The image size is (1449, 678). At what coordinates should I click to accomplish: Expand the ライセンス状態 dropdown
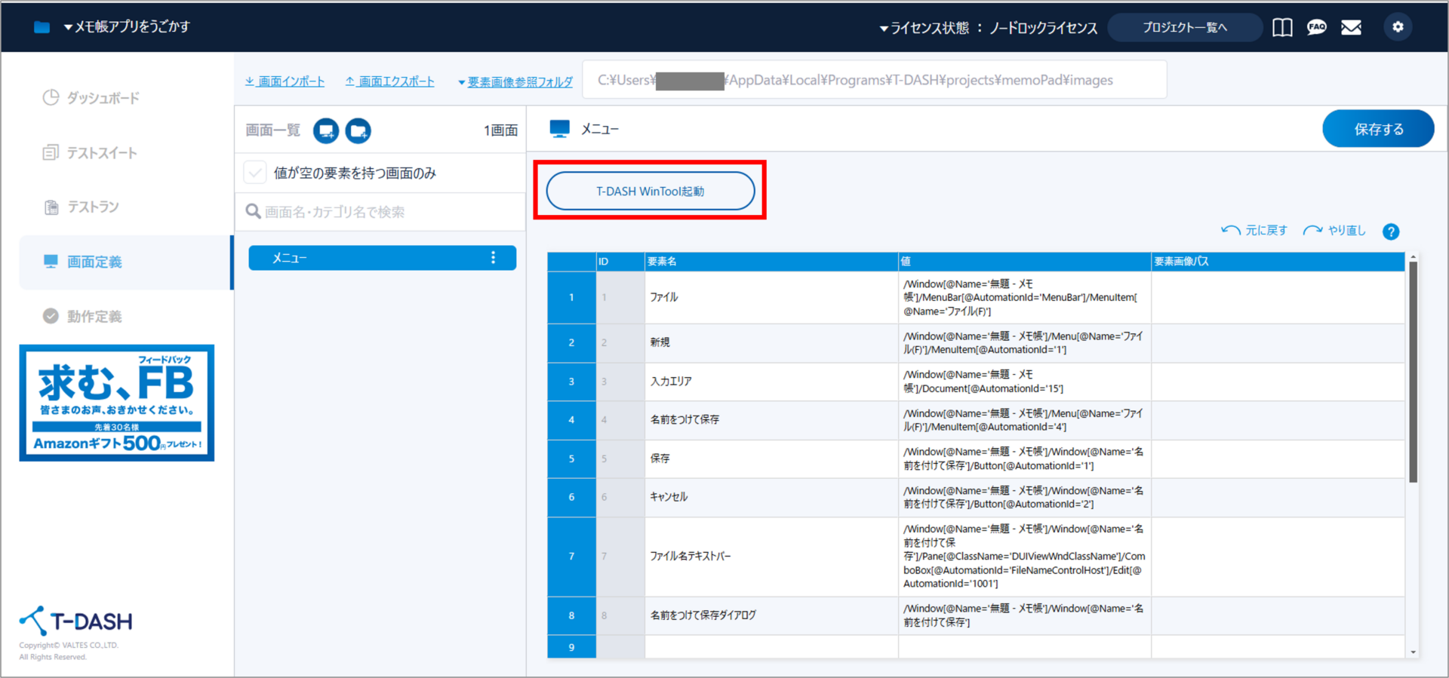(x=988, y=28)
